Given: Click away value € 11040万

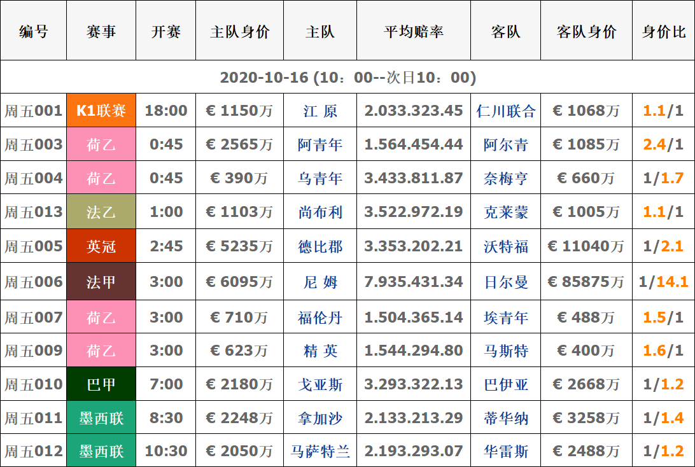Looking at the screenshot, I should tap(586, 246).
